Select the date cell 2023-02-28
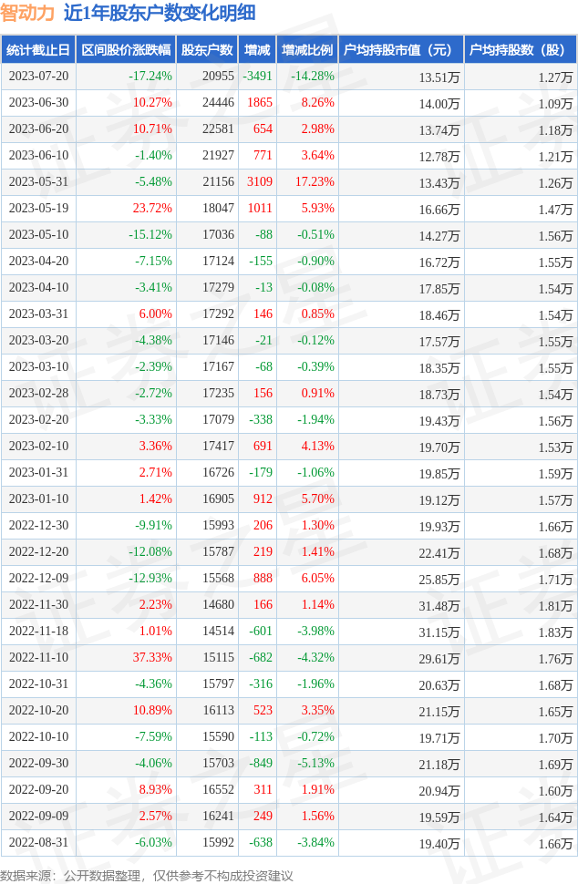578x884 pixels. tap(38, 394)
